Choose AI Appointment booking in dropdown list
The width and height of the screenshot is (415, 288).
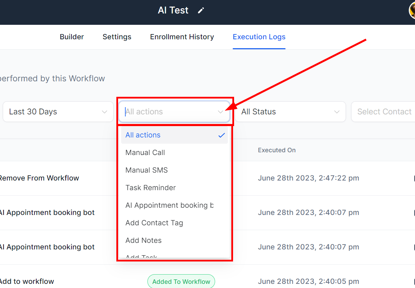click(169, 205)
